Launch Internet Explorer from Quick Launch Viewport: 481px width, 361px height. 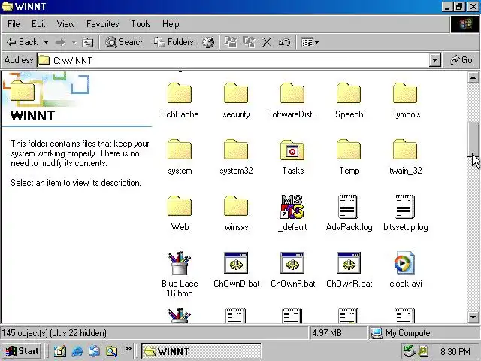tap(77, 351)
